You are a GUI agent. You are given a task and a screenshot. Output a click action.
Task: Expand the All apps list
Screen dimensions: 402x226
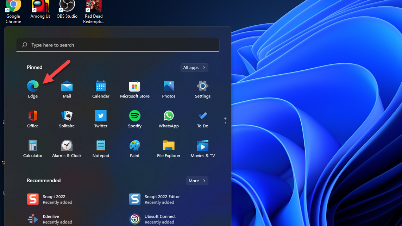194,68
